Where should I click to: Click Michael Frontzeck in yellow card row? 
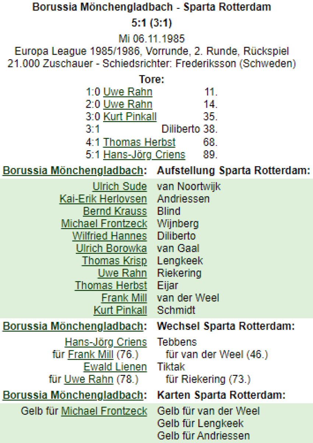point(104,411)
